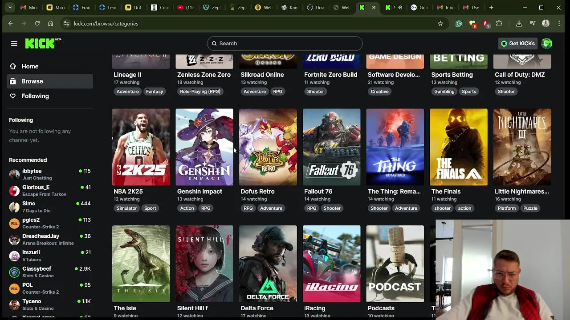Click the address bar URL
Screen dimensions: 570x320
coord(106,24)
